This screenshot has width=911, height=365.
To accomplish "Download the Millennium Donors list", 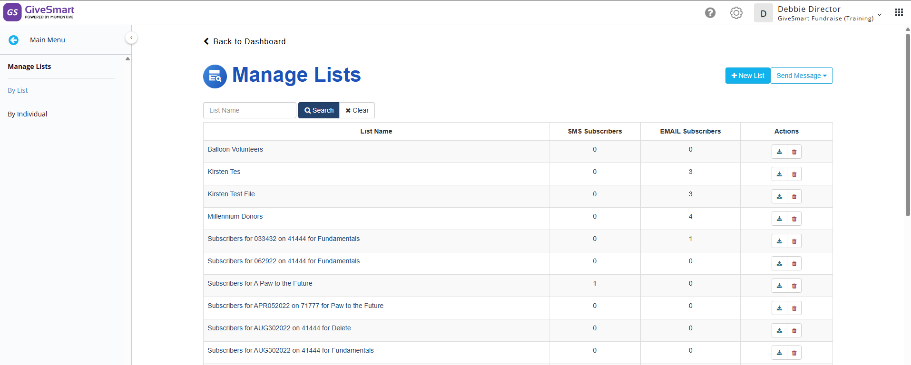I will tap(779, 219).
